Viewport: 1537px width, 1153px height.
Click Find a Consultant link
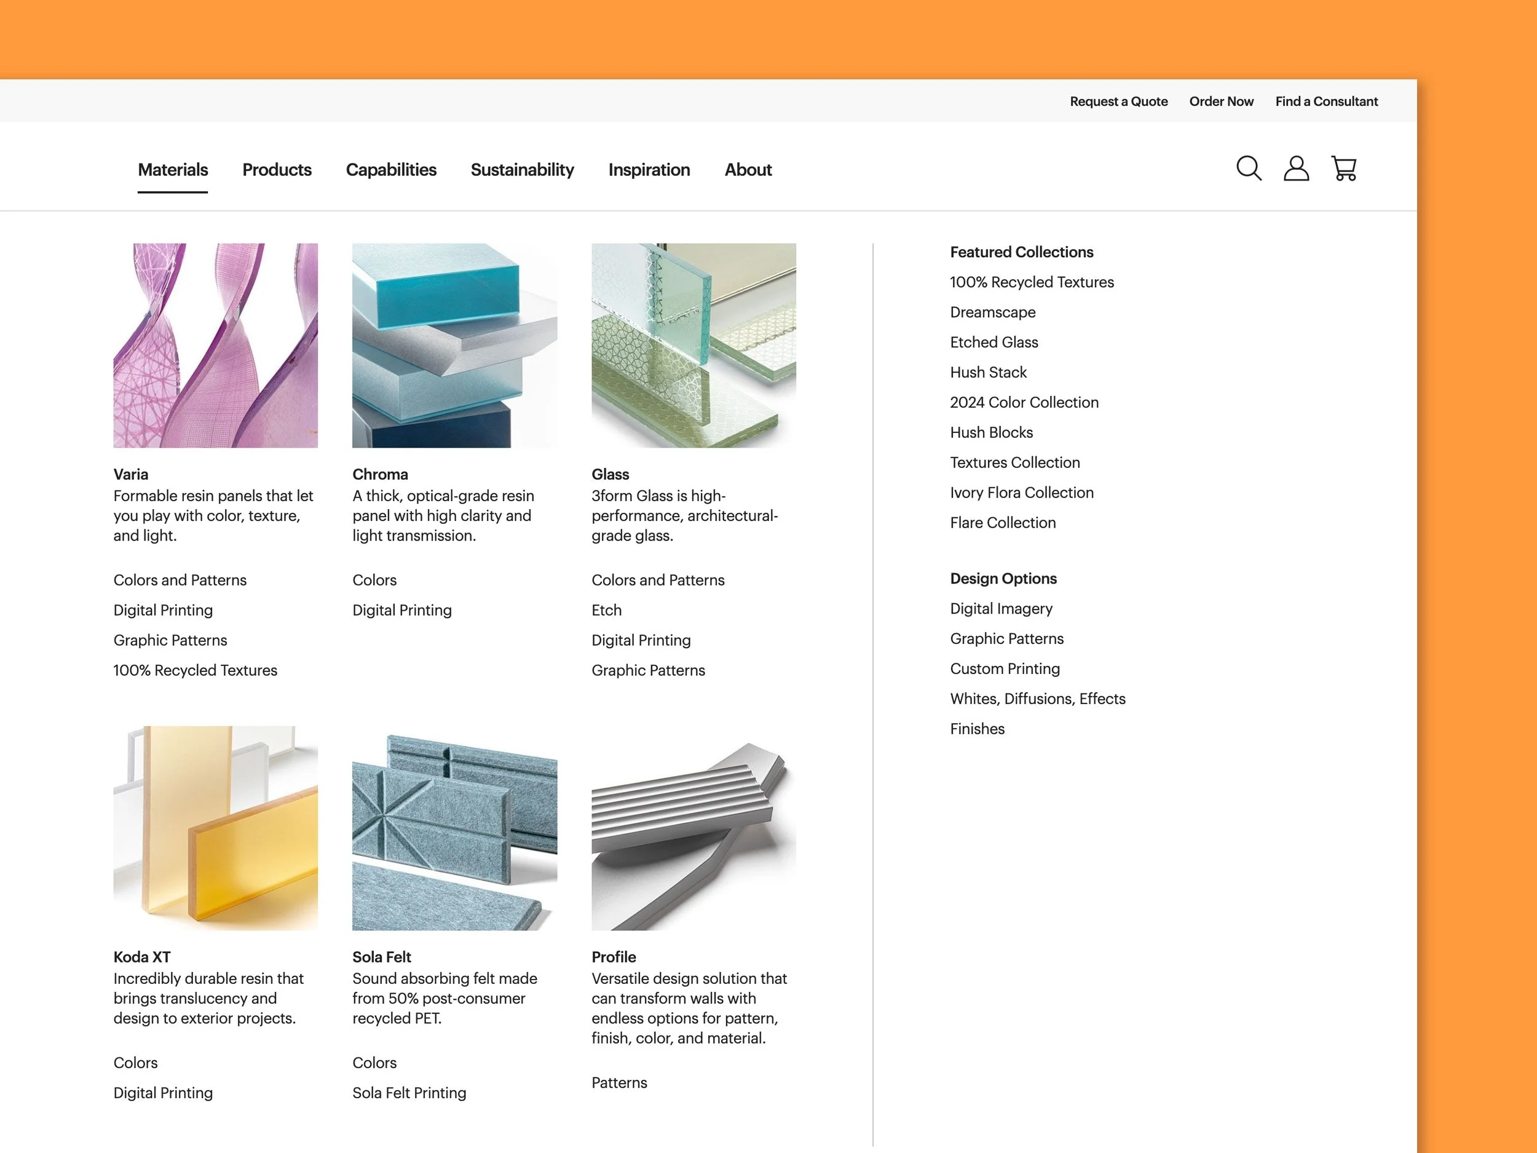click(1326, 101)
